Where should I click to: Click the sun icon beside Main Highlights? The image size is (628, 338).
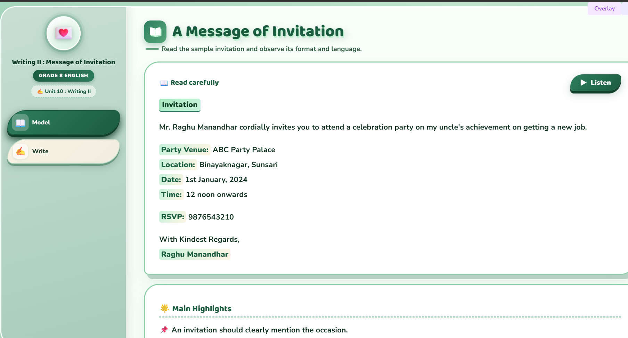pyautogui.click(x=165, y=308)
